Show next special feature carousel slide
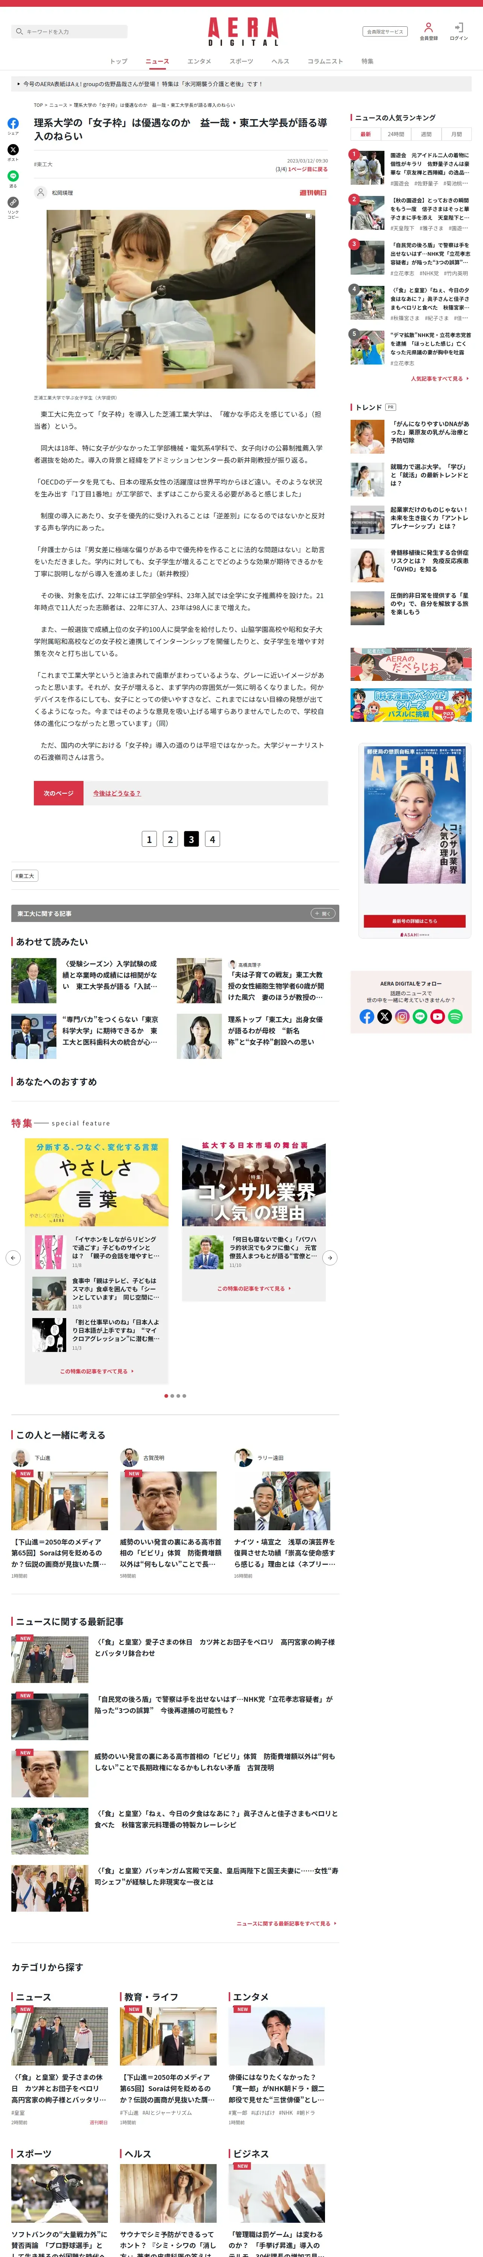 pos(330,1257)
